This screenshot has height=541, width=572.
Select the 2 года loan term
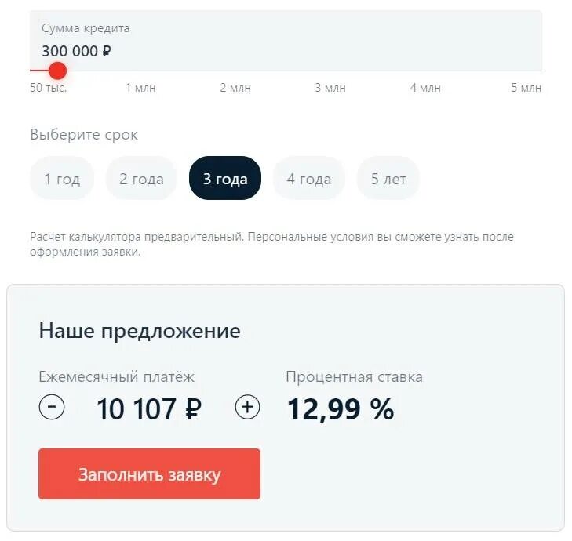[x=141, y=179]
